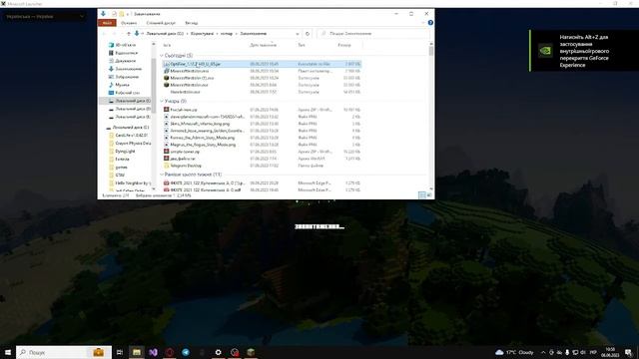Open the Файл ribbon tab
Viewport: 639px width, 359px height.
pos(107,23)
